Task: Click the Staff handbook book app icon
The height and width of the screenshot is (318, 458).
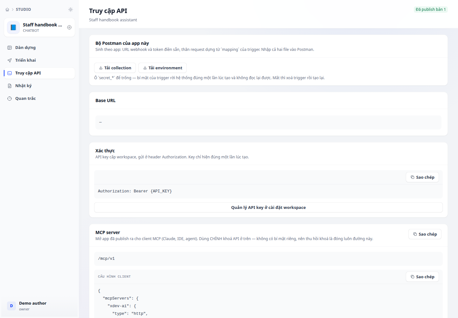Action: (x=13, y=27)
